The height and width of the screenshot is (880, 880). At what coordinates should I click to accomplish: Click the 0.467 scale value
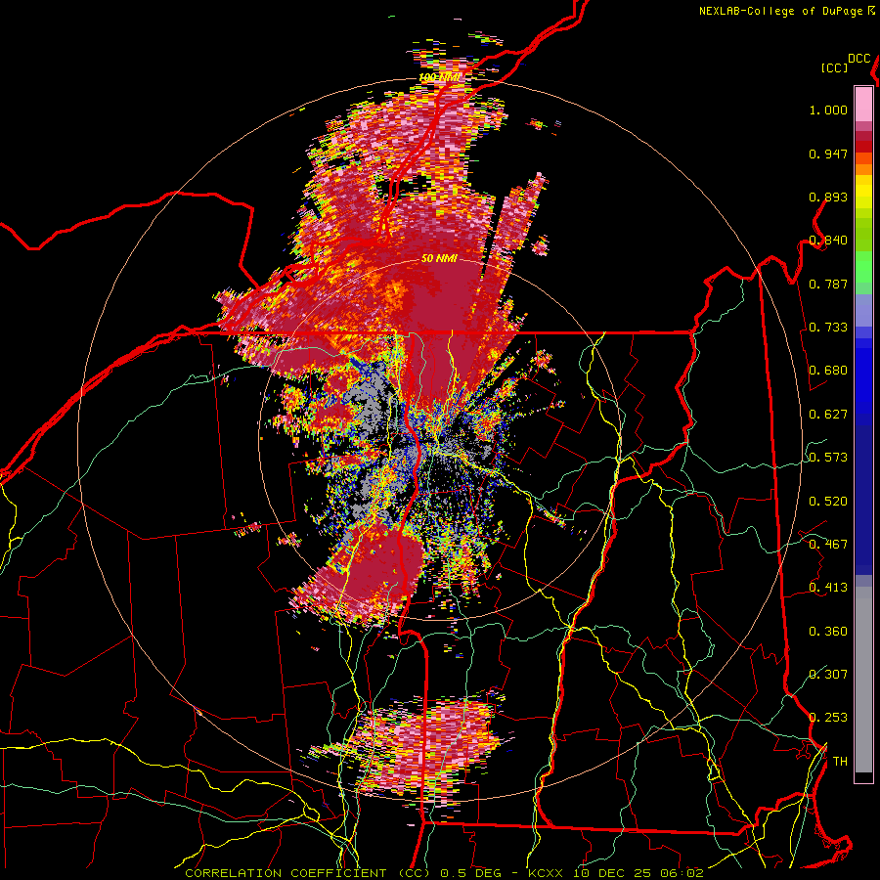(828, 545)
